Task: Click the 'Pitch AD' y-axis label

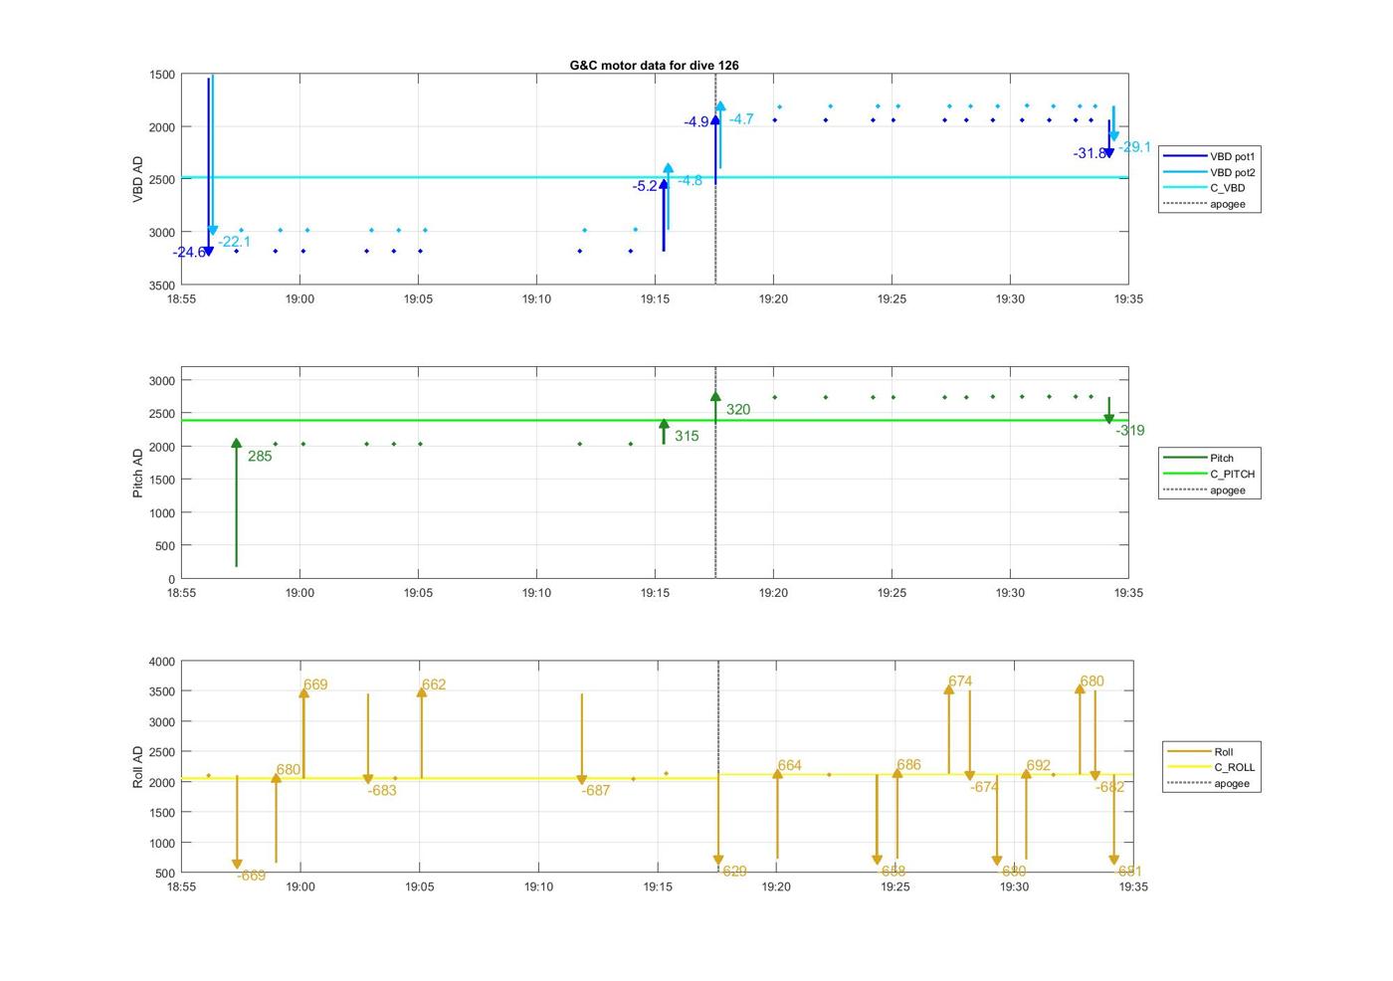Action: 138,473
